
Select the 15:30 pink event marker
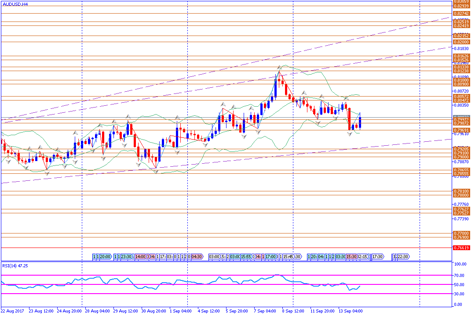pyautogui.click(x=351, y=256)
